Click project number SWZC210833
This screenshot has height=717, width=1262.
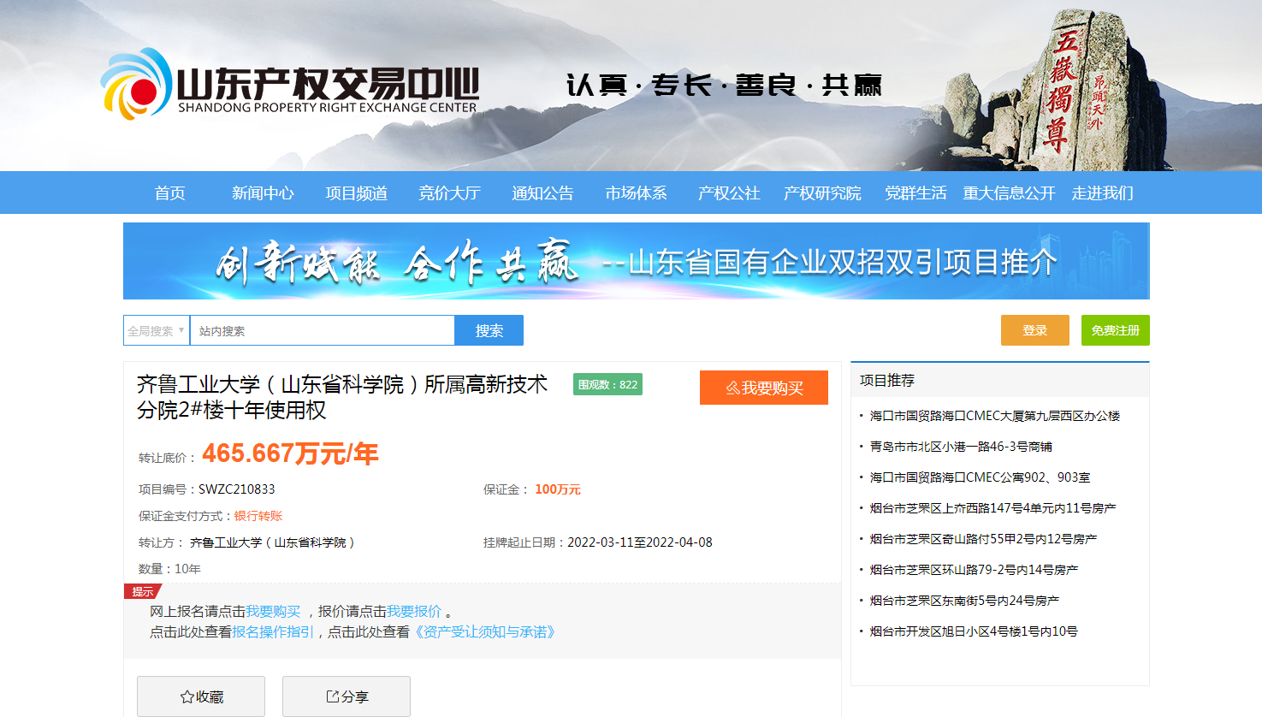[237, 489]
